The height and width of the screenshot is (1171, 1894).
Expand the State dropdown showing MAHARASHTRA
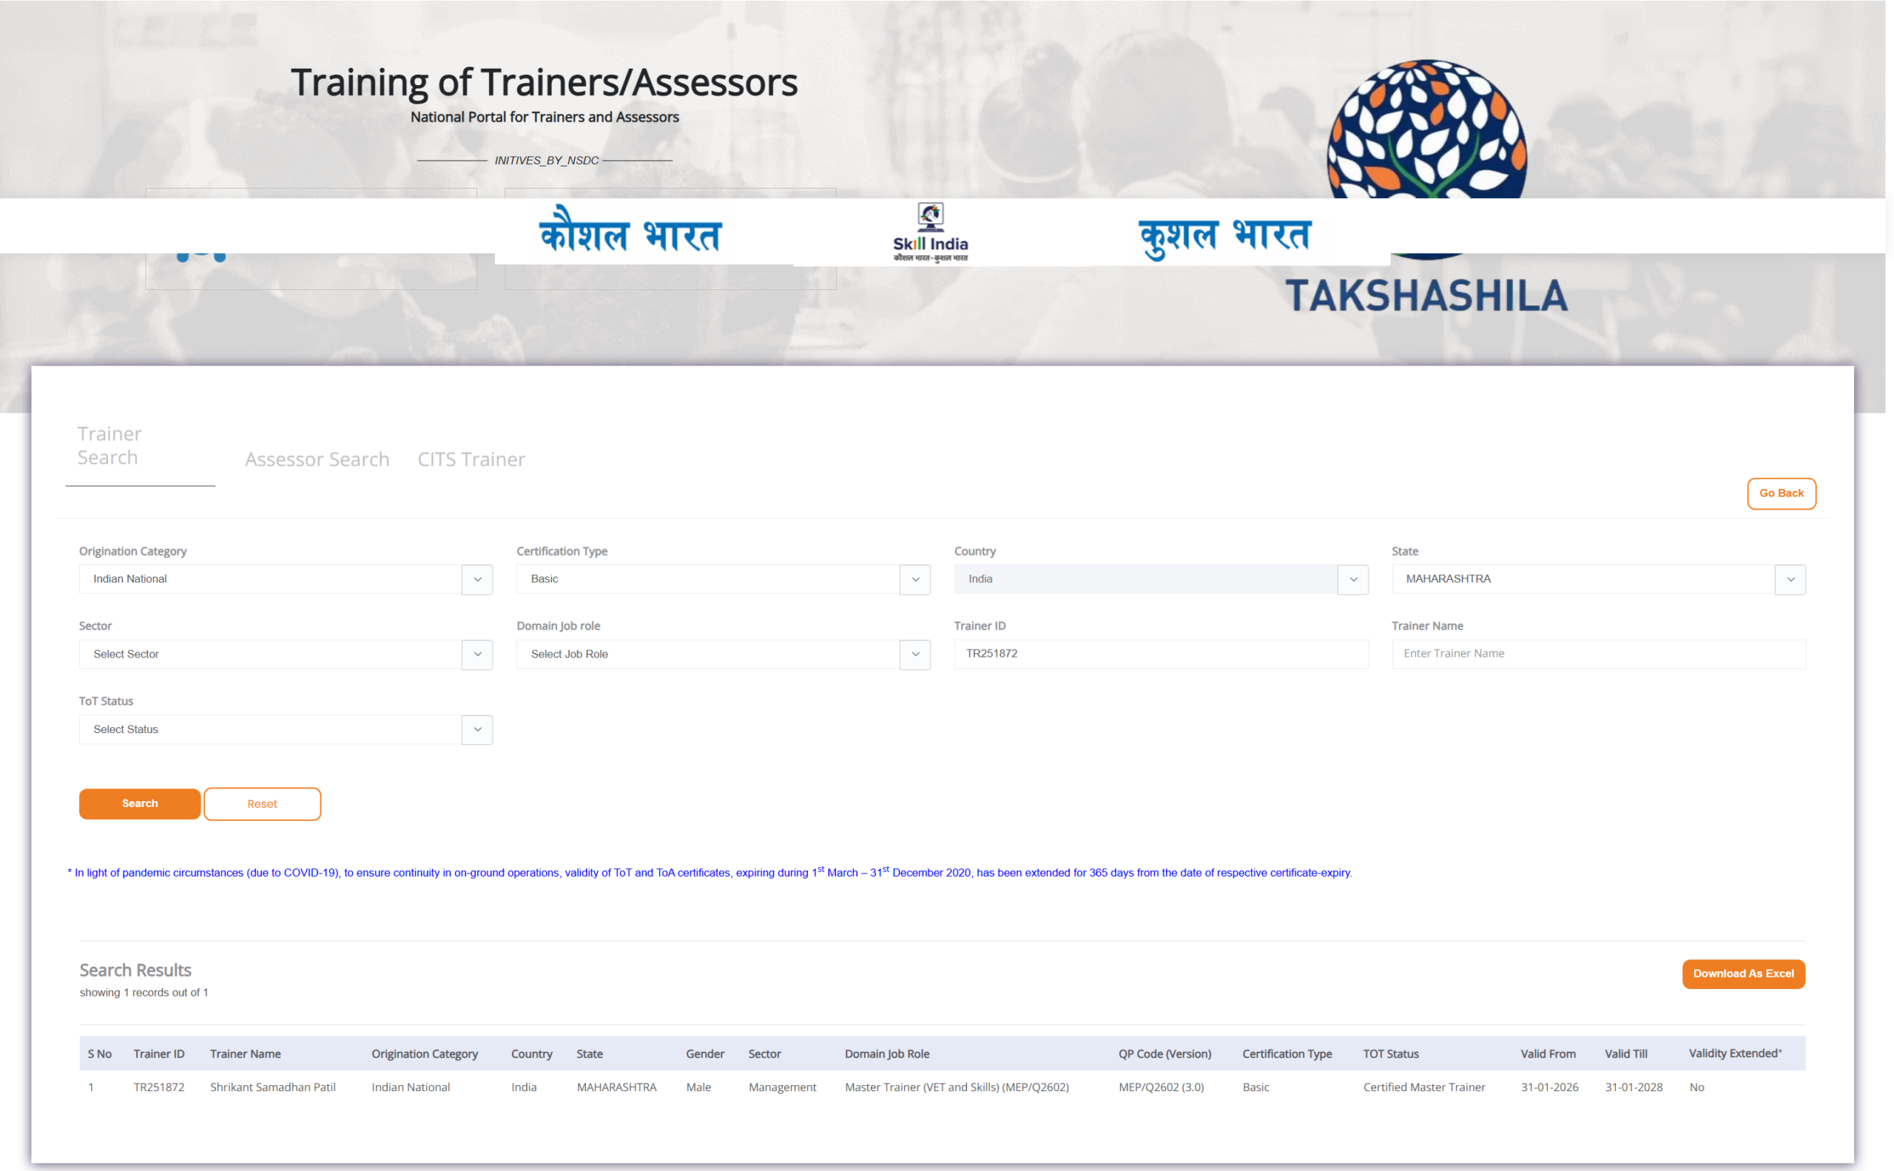1790,579
